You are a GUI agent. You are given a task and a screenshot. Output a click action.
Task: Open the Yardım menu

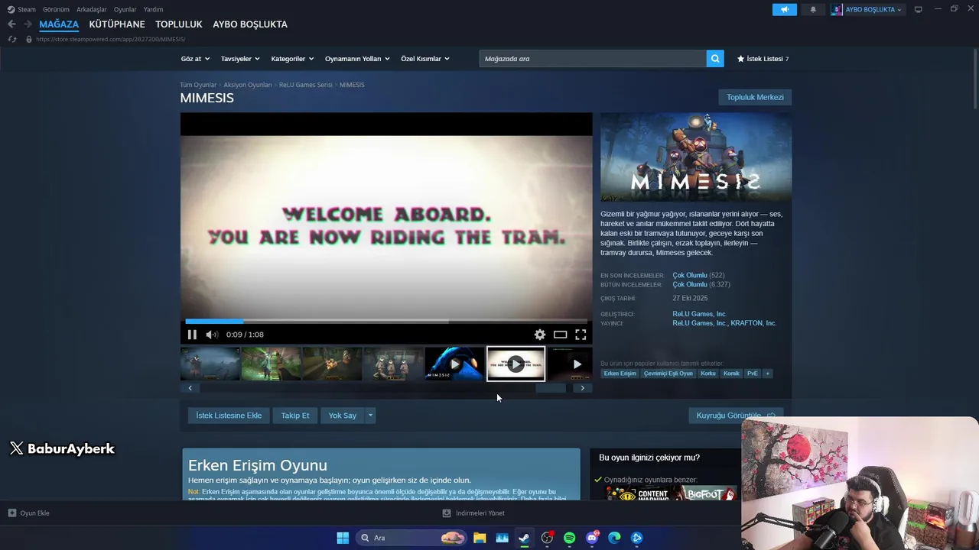point(154,9)
